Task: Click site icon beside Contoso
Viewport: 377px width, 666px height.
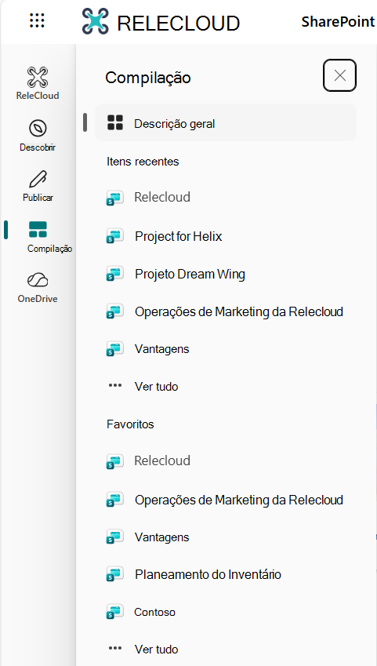Action: coord(114,611)
